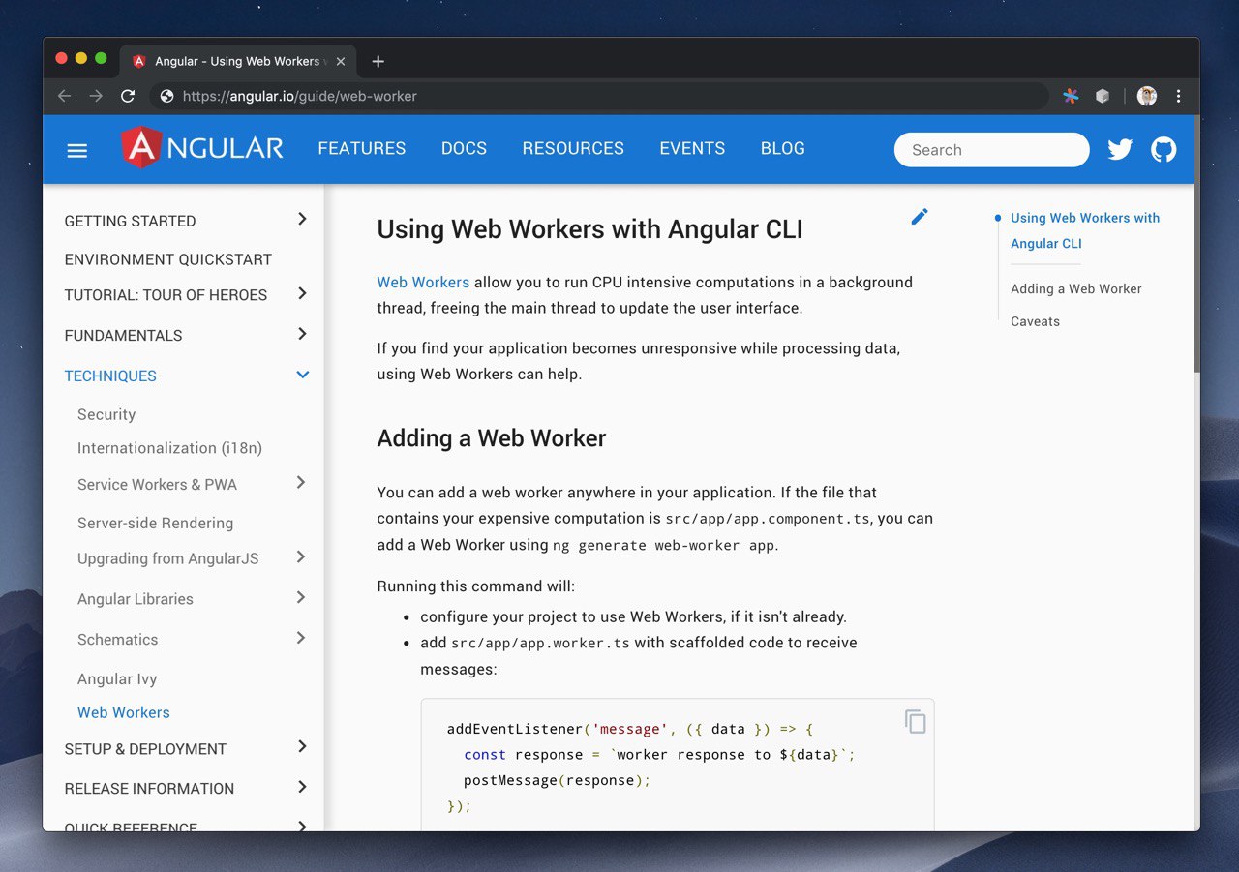Select the Angular – Using Web Workers tab
The image size is (1239, 872).
point(237,61)
